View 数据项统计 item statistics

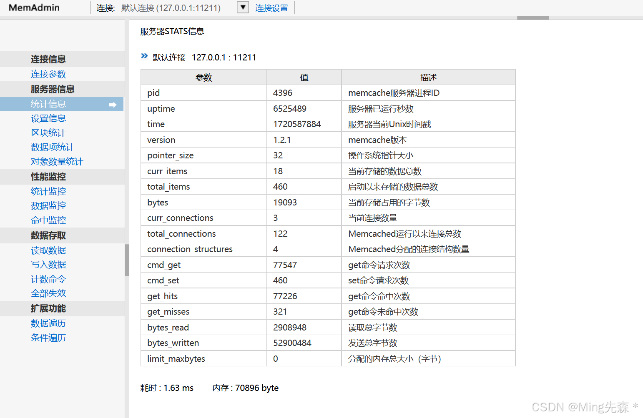[x=53, y=147]
